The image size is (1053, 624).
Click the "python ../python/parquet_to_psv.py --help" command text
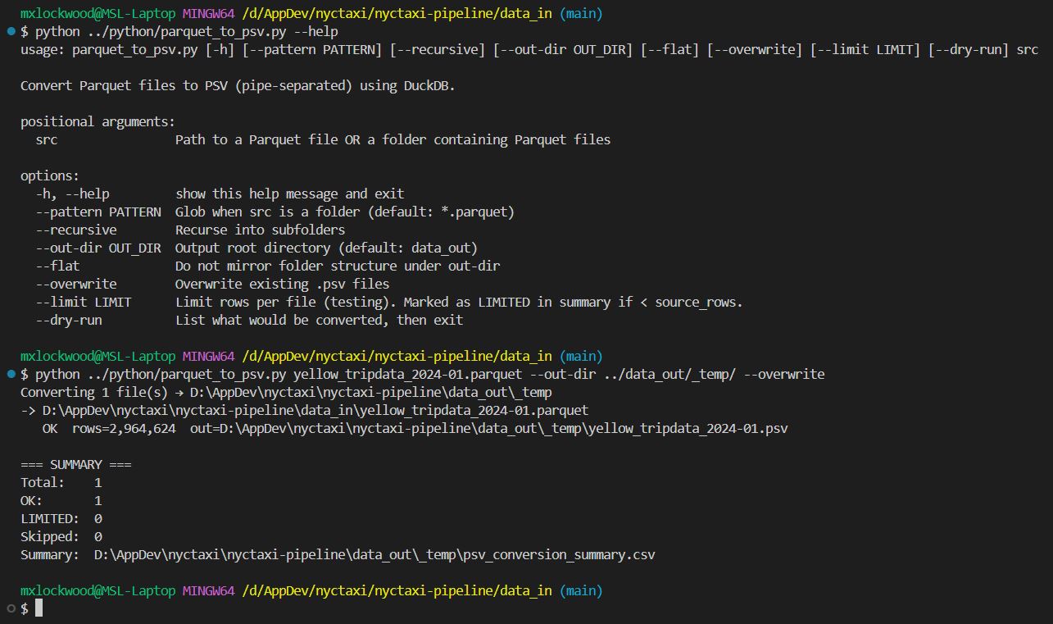point(186,31)
